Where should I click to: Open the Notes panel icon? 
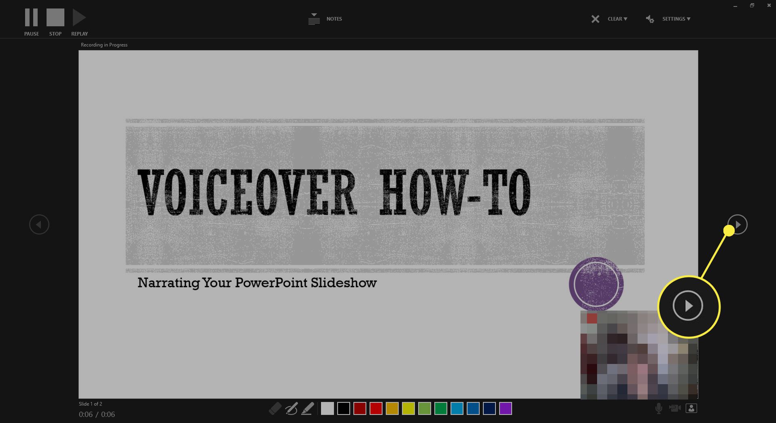click(x=314, y=19)
